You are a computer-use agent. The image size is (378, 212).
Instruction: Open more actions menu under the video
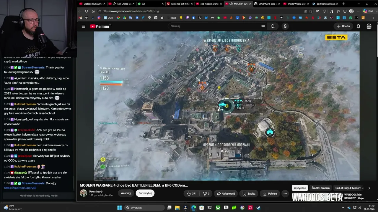285,193
